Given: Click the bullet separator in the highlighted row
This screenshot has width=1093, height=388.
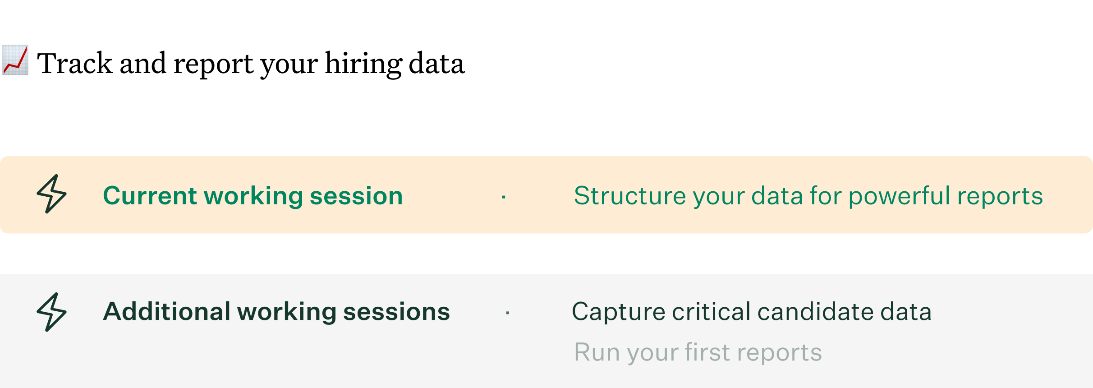Looking at the screenshot, I should coord(504,197).
